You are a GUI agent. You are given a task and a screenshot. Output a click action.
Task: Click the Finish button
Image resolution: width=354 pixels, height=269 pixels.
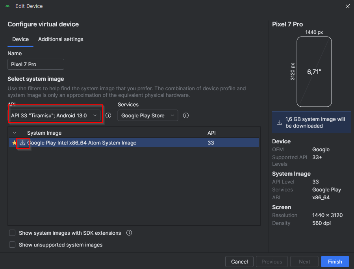point(335,262)
